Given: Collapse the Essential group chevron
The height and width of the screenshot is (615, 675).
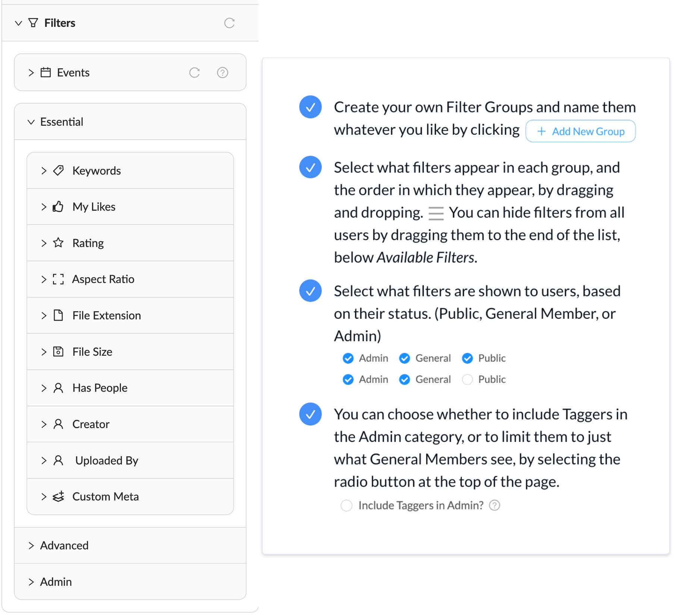Looking at the screenshot, I should click(x=31, y=122).
